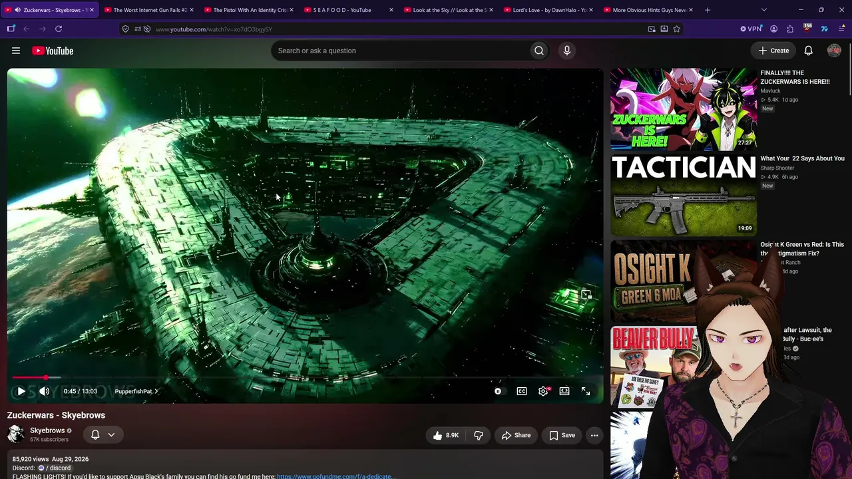Expand the subscription notification chevron dropdown
This screenshot has height=479, width=852.
tap(111, 434)
